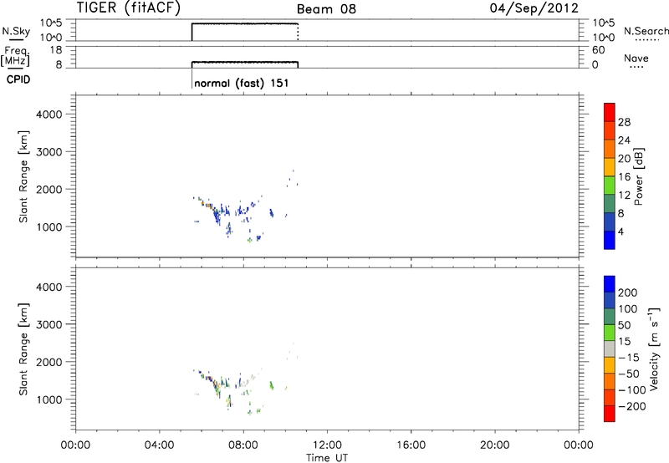Viewport: 669px width, 463px height.
Task: Click the red bottom velocity colorbar swatch
Action: (x=610, y=414)
